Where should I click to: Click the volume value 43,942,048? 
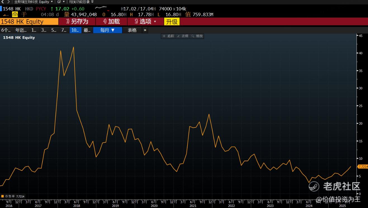coord(84,14)
